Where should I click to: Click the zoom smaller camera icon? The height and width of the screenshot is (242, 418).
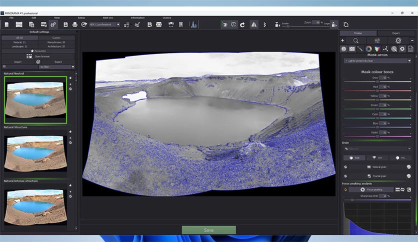(x=277, y=25)
